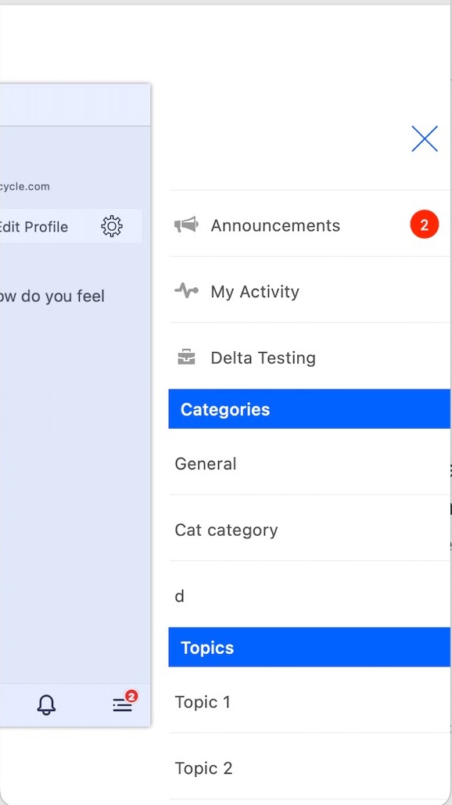Open the Delta Testing menu item
The image size is (452, 805).
point(310,358)
